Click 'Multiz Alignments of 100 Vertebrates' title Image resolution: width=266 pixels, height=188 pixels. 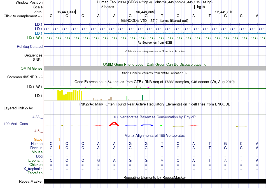click(155, 135)
